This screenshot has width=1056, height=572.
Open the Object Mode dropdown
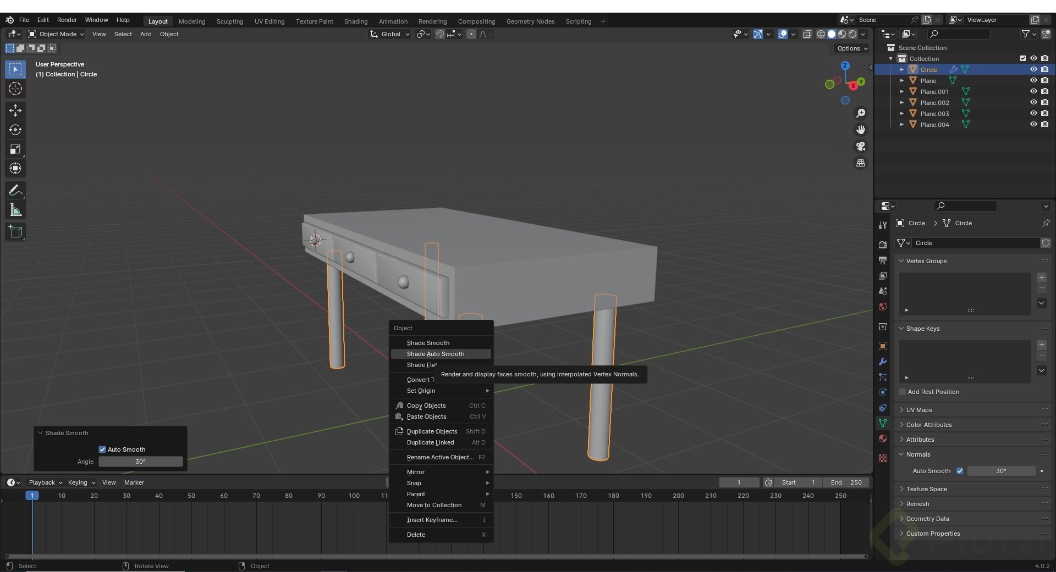[57, 34]
